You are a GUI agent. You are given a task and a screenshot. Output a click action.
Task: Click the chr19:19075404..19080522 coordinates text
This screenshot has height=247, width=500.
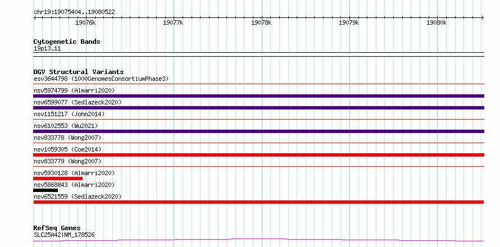click(x=74, y=12)
